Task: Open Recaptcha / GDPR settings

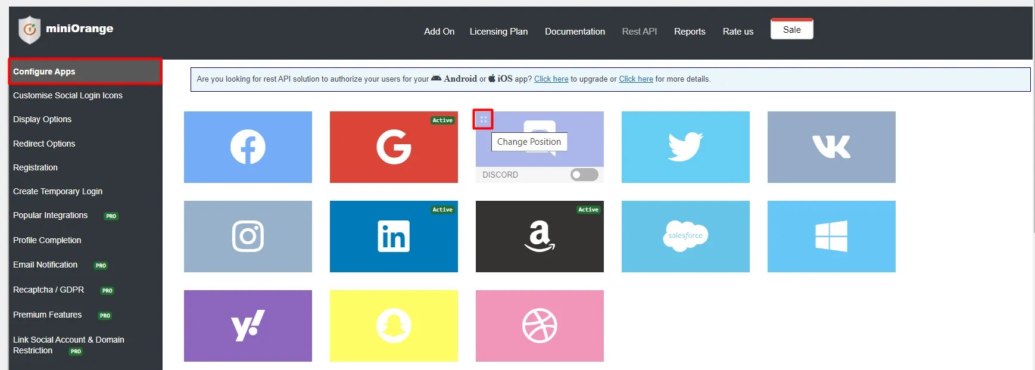Action: (48, 290)
